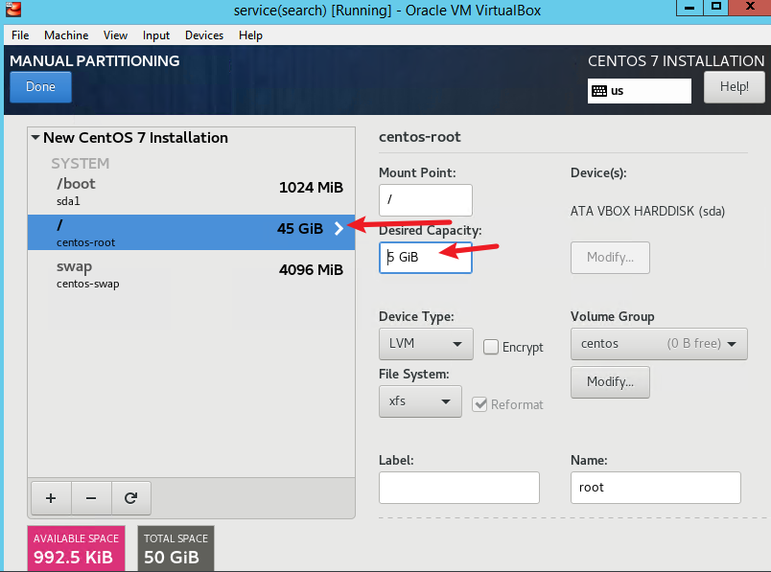The image size is (771, 572).
Task: Click the Help! button
Action: click(735, 87)
